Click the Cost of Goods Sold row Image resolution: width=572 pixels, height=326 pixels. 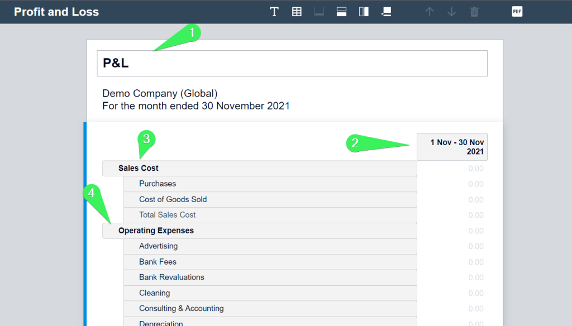[x=270, y=199]
